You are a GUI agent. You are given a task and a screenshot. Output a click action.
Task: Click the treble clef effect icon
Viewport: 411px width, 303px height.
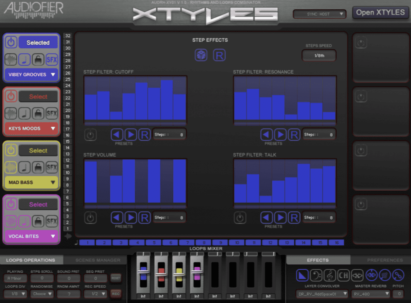[330, 275]
